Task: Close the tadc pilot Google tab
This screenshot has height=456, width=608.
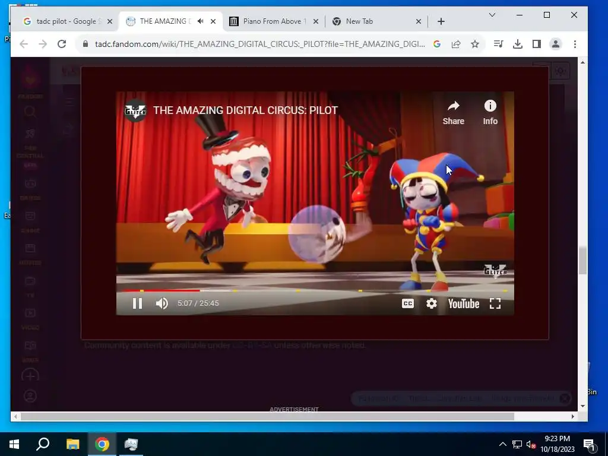Action: tap(110, 21)
